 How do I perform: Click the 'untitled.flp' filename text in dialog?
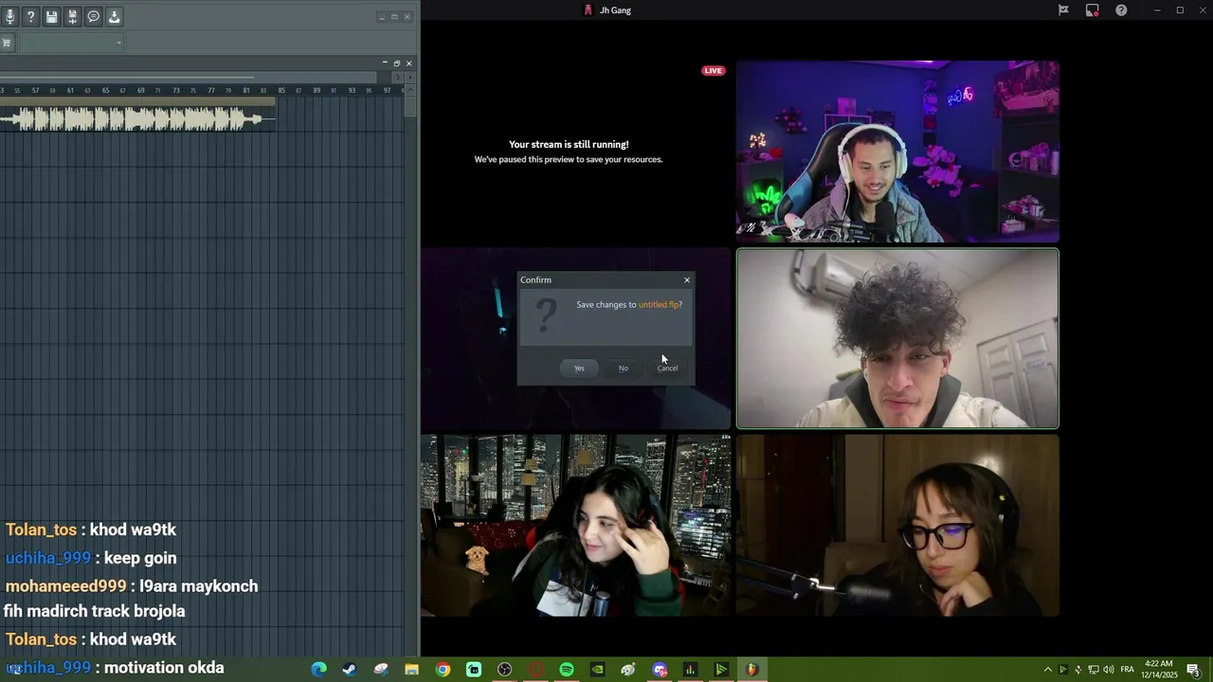(x=659, y=305)
